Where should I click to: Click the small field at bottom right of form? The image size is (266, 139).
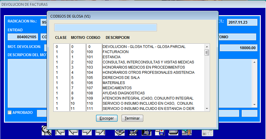point(249,113)
